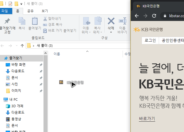Click the lock site-info icon in the address bar
This screenshot has width=184, height=132.
[165, 16]
